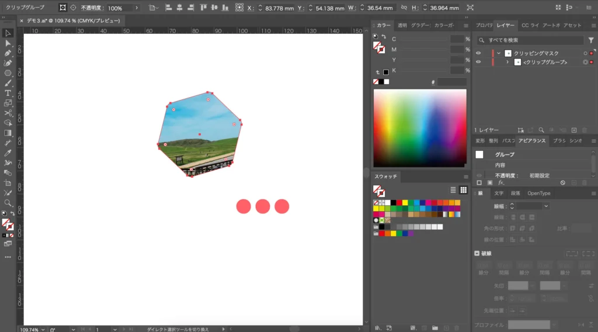Select the Pen tool

pyautogui.click(x=8, y=53)
